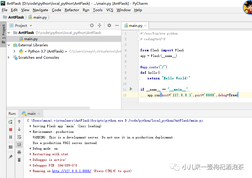Move up the stack trace arrow
This screenshot has width=252, height=178.
point(19,122)
